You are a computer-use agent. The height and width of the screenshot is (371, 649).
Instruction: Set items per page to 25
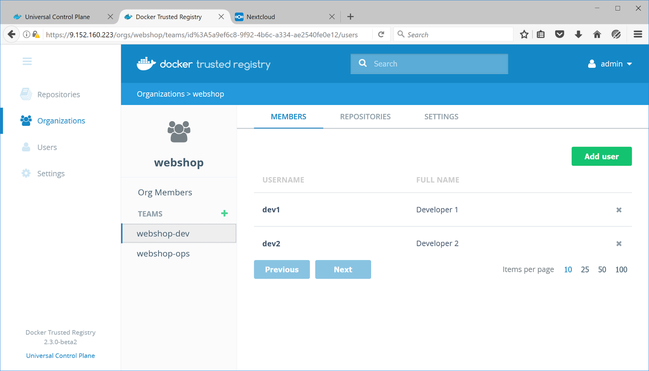[585, 269]
